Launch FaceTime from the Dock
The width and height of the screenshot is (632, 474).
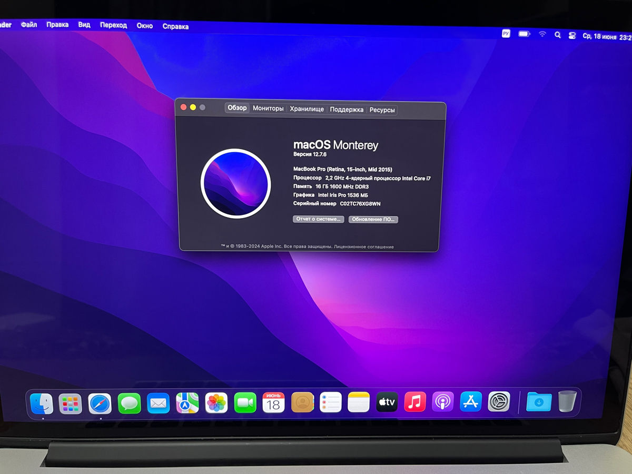point(245,403)
